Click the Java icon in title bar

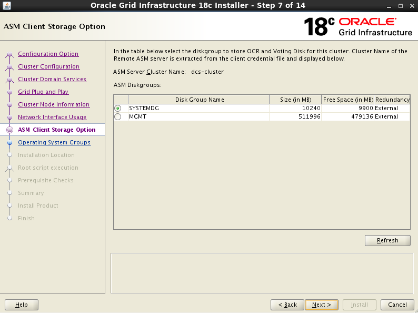7,6
